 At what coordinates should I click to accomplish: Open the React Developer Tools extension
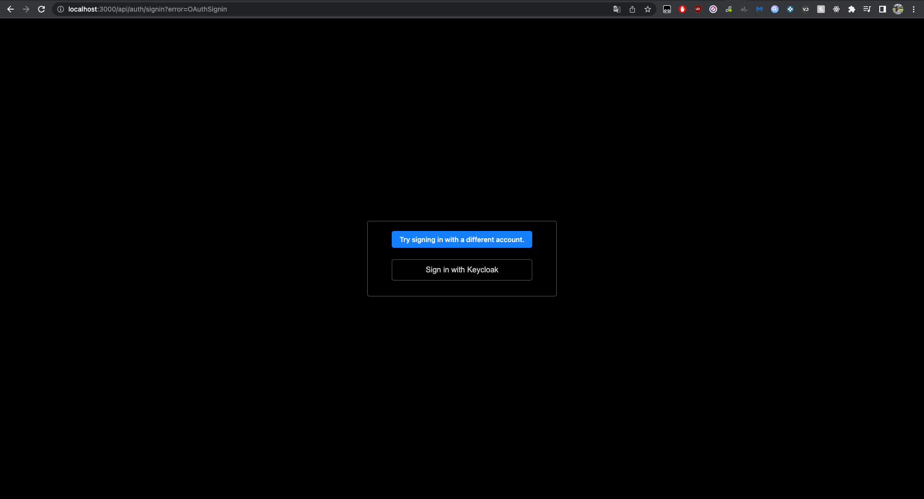pos(836,9)
